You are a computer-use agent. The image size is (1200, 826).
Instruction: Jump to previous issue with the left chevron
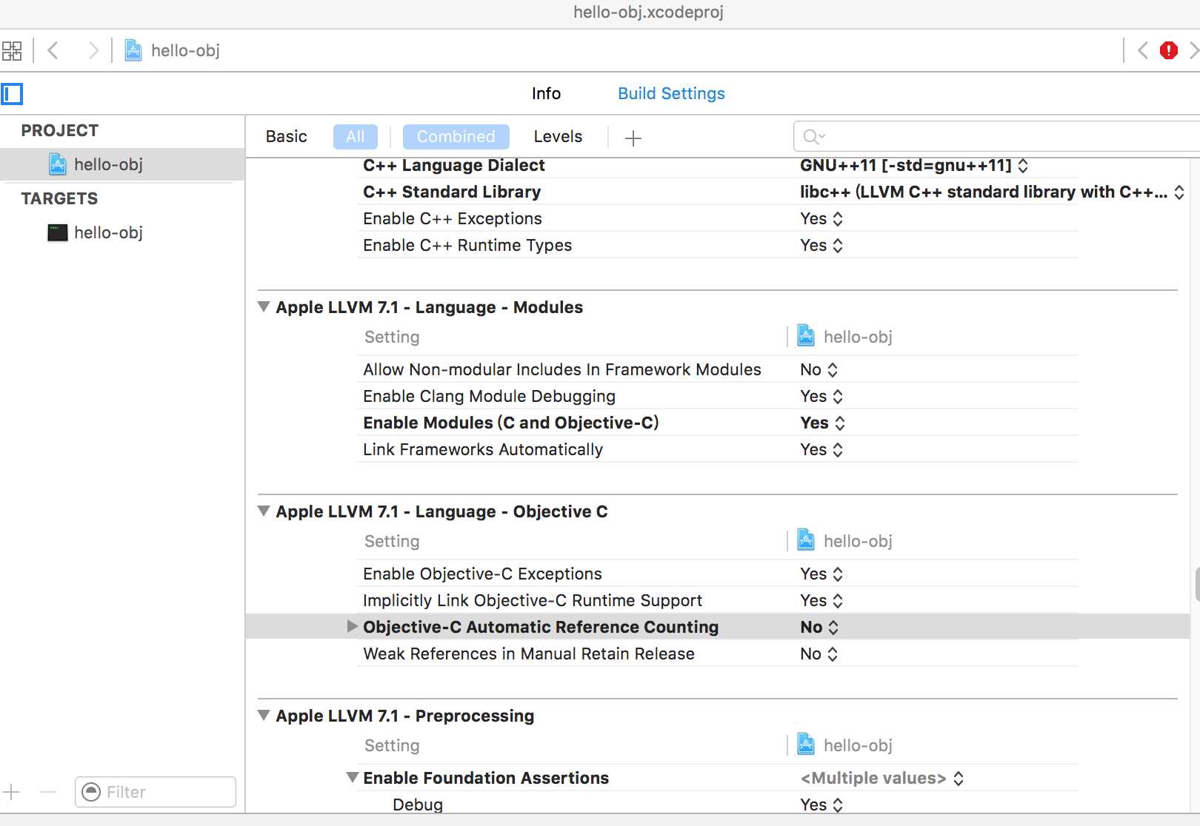pyautogui.click(x=1143, y=50)
